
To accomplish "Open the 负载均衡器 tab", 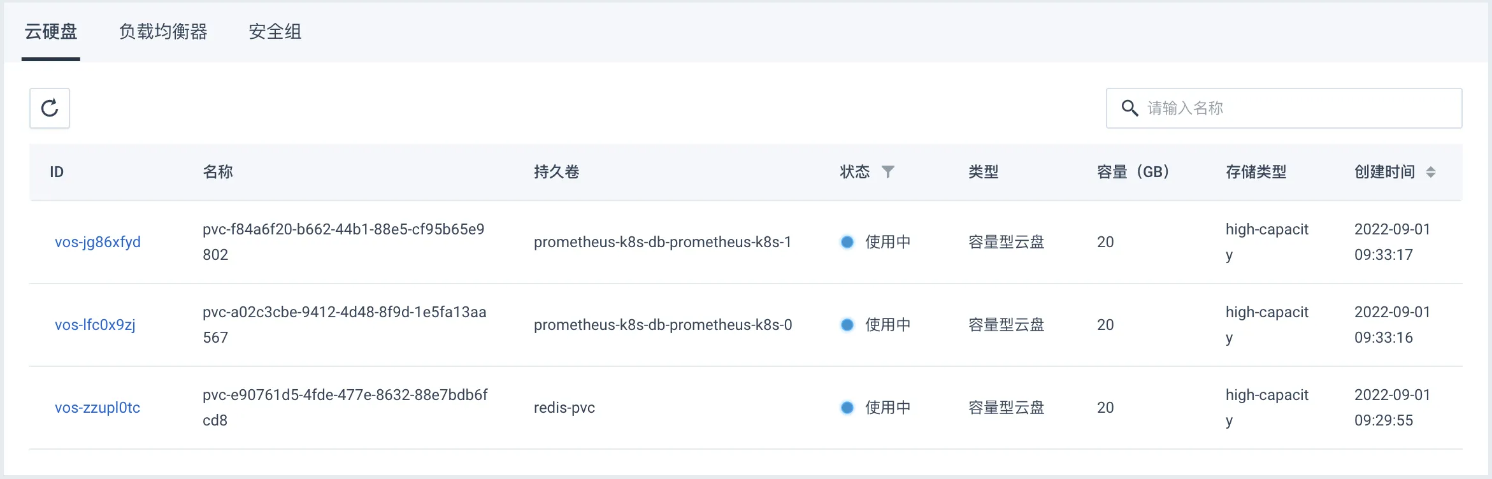I will [163, 31].
